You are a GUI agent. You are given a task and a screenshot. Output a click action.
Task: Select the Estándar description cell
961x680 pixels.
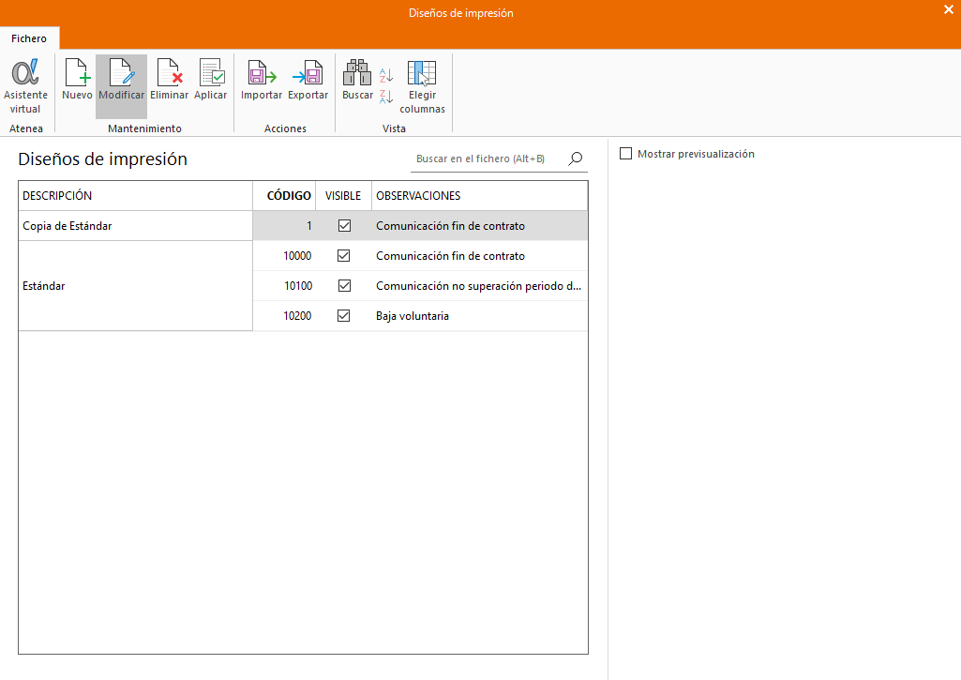pos(135,286)
